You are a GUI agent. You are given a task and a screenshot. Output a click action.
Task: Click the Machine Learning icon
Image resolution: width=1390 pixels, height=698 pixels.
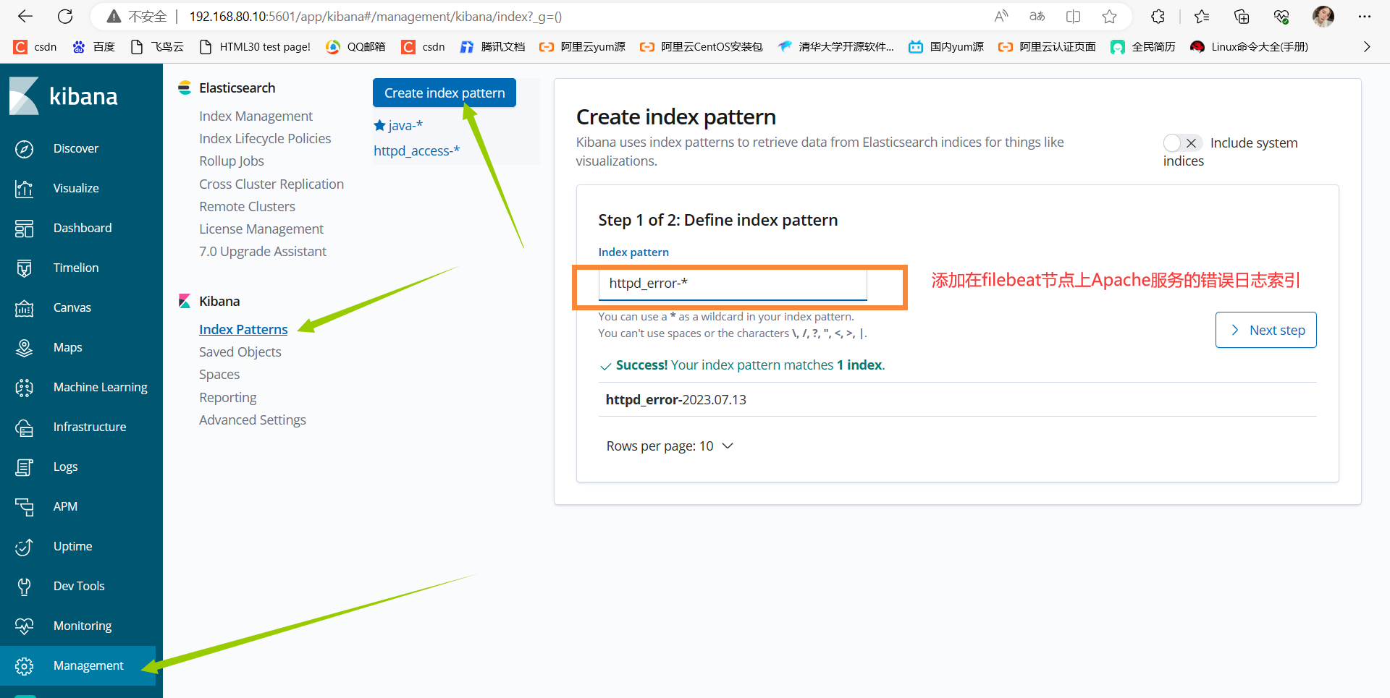coord(25,388)
